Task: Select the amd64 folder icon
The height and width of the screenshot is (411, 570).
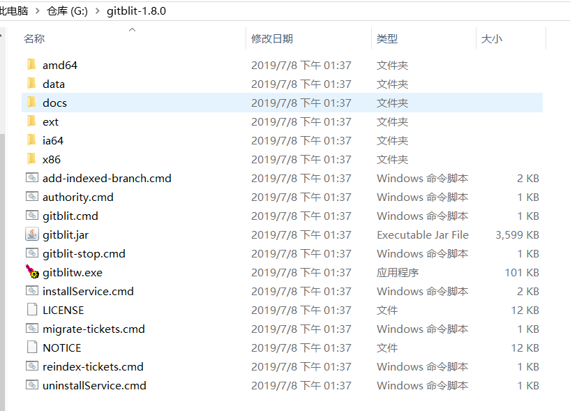Action: (31, 65)
